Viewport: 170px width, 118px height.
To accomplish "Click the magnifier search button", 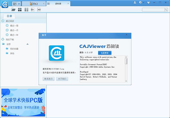I will pyautogui.click(x=166, y=10).
